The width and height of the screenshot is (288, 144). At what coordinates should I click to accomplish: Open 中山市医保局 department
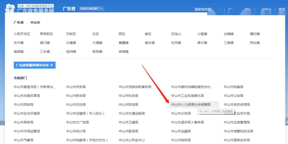[x=128, y=131]
